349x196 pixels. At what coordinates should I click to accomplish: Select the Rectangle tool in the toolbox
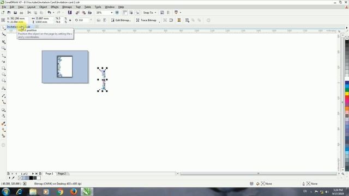3,68
